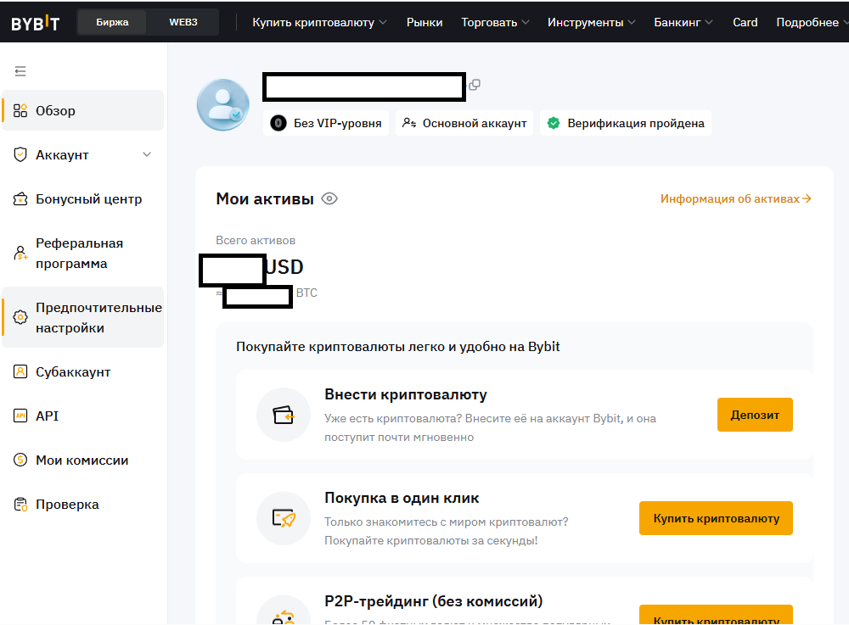Click the Обзор grid icon in the sidebar

point(20,110)
